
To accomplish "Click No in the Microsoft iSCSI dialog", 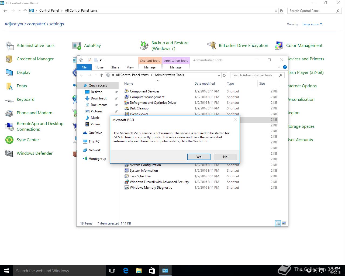I will coord(225,157).
